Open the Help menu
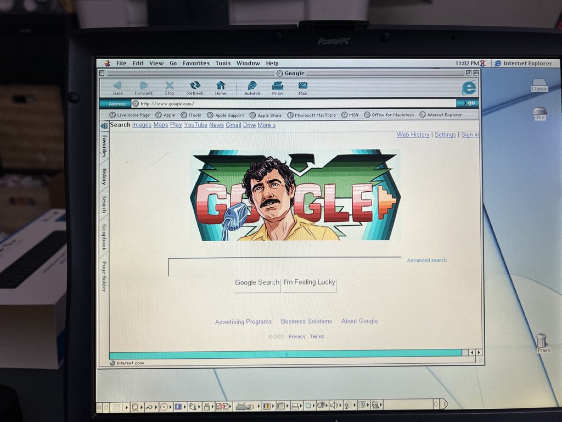Screen dimensions: 562x422 [272, 63]
